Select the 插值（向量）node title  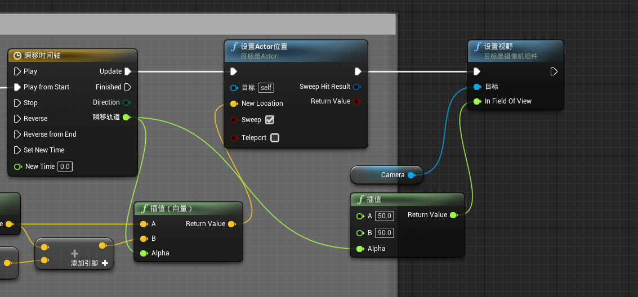pyautogui.click(x=171, y=209)
